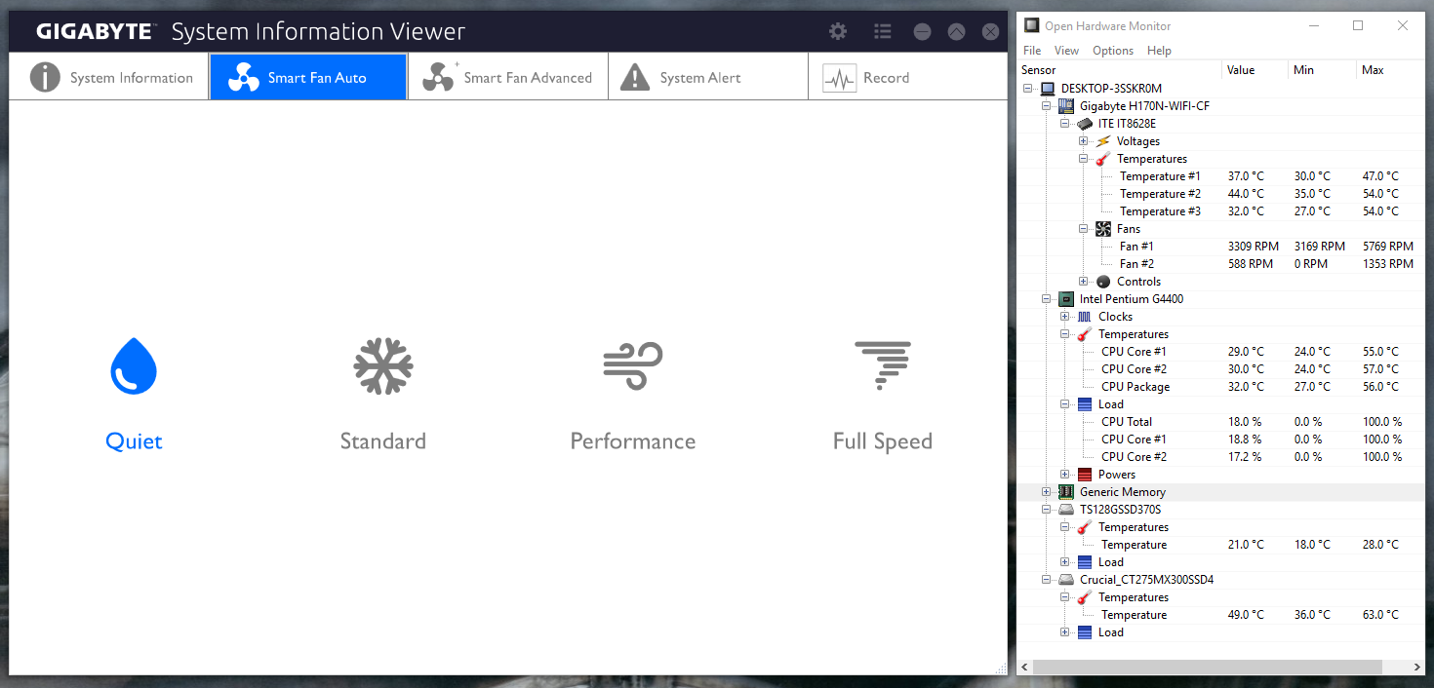Select the Standard snowflake icon
The image size is (1434, 688).
click(x=383, y=366)
